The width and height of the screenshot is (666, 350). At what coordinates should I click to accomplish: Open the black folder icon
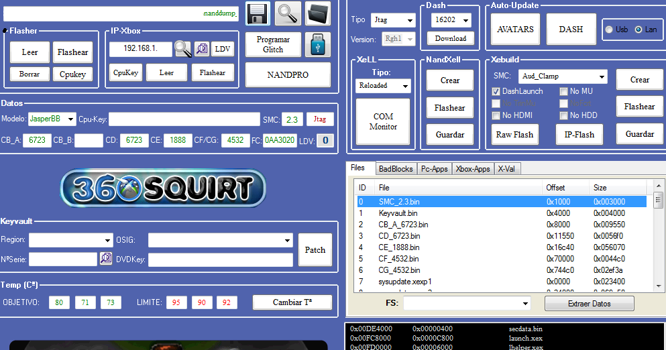318,13
